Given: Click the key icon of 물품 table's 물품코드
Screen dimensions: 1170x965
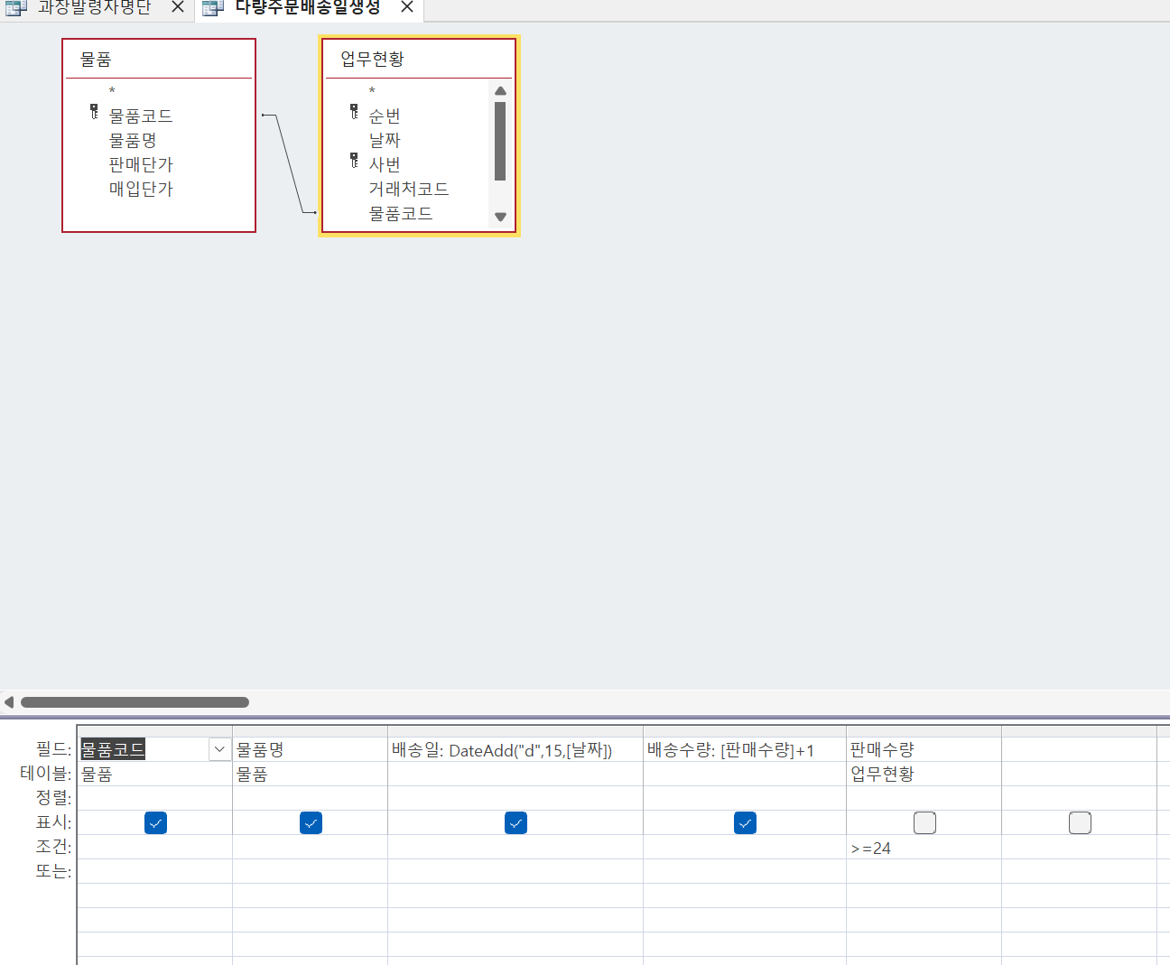Looking at the screenshot, I should click(94, 112).
